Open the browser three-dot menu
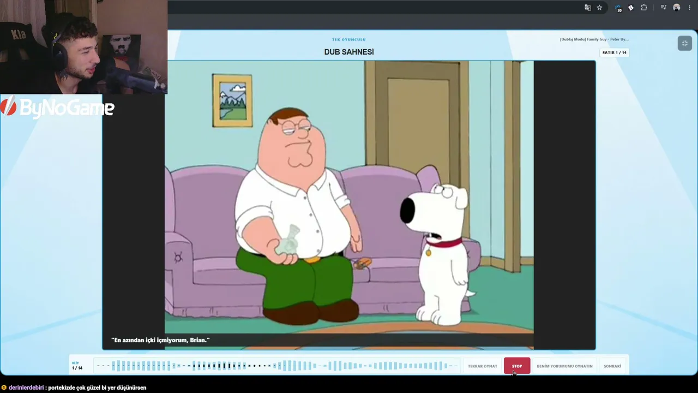698x393 pixels. [x=689, y=8]
